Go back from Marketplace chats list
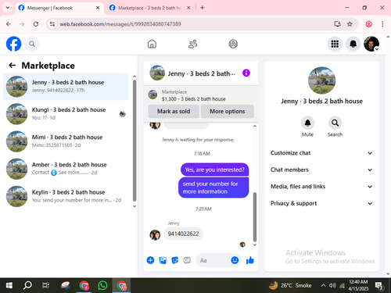This screenshot has height=293, width=391. tap(12, 66)
